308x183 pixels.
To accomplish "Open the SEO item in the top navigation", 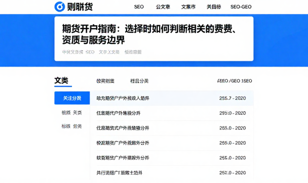I will click(x=139, y=7).
